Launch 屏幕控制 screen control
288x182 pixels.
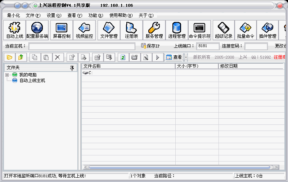coord(62,30)
